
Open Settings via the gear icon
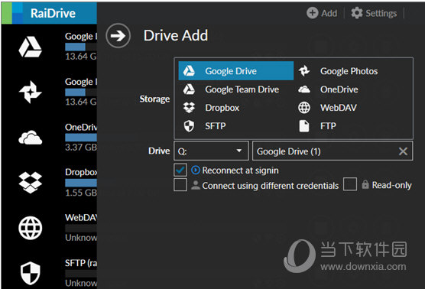pos(357,13)
